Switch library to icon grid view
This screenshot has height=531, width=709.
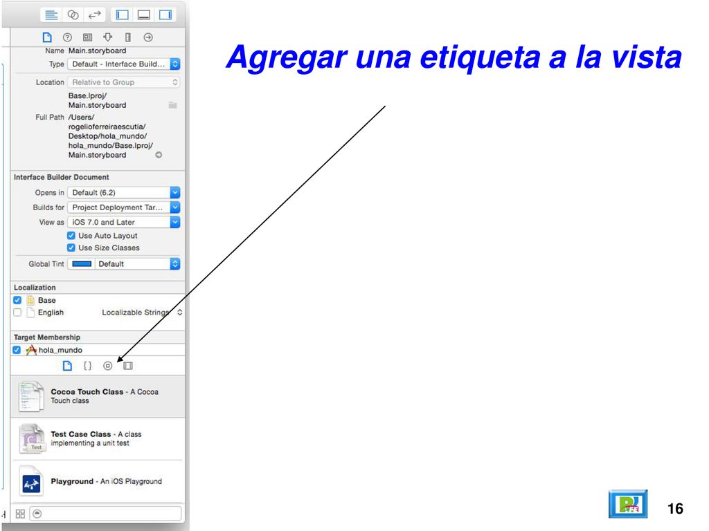(20, 514)
